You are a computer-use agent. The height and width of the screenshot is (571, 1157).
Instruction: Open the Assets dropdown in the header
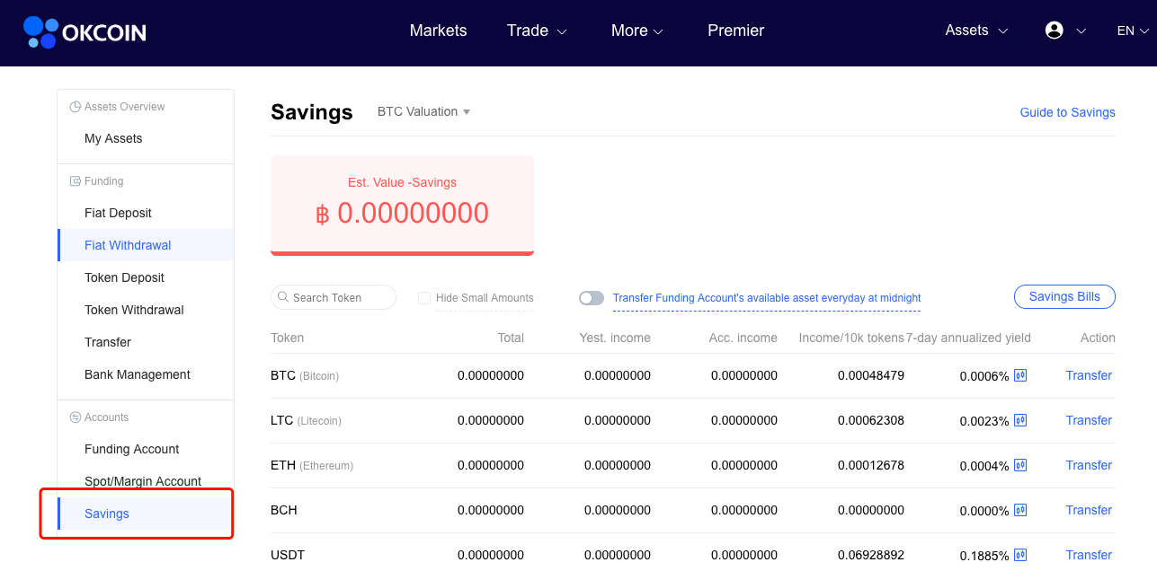(976, 31)
